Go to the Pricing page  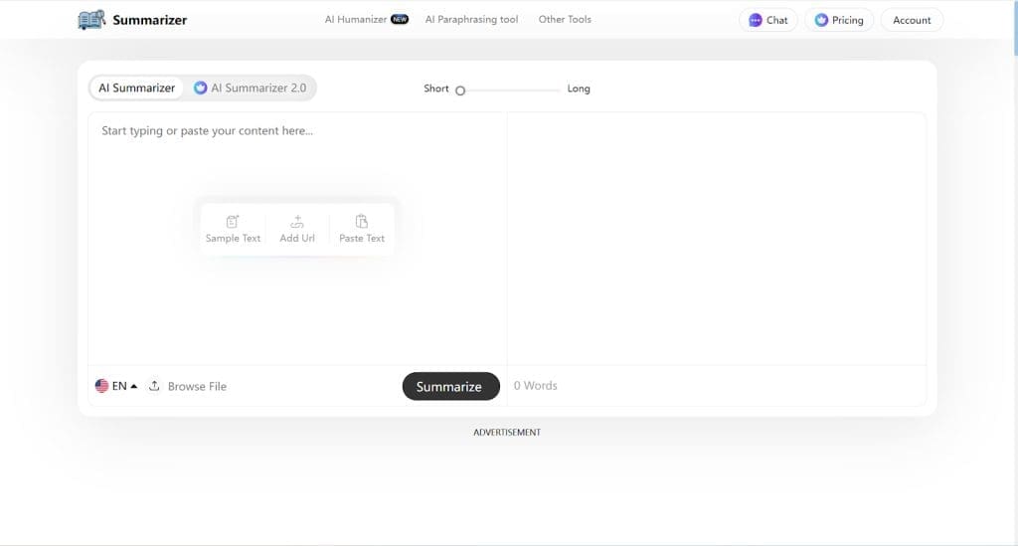(x=839, y=20)
